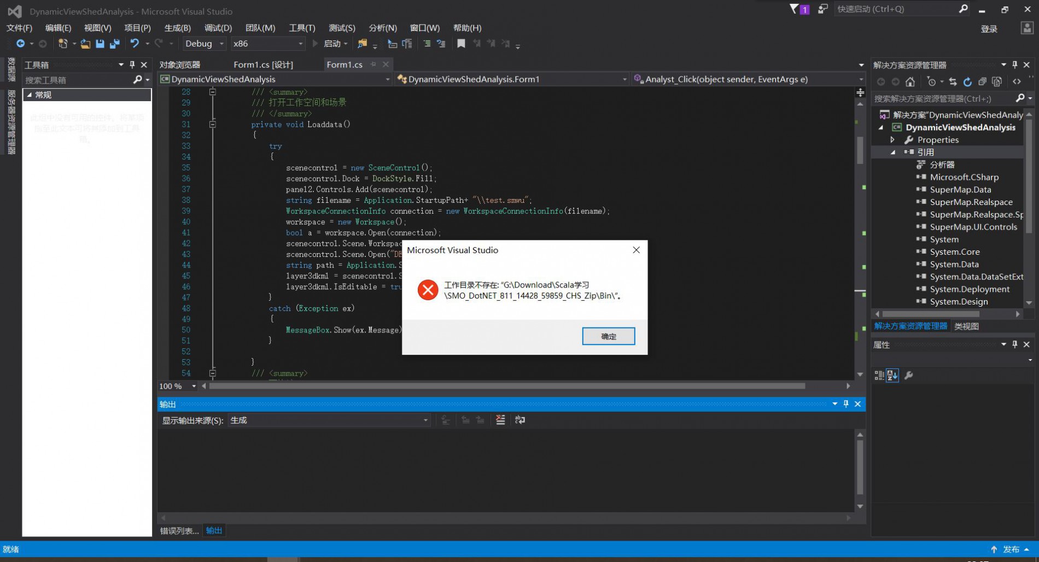Click the Clear All icon in output panel
The height and width of the screenshot is (562, 1039).
[500, 420]
